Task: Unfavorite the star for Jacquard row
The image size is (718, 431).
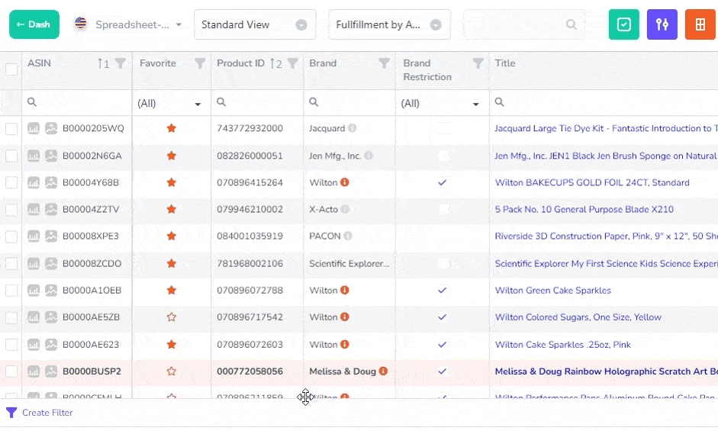Action: (x=172, y=128)
